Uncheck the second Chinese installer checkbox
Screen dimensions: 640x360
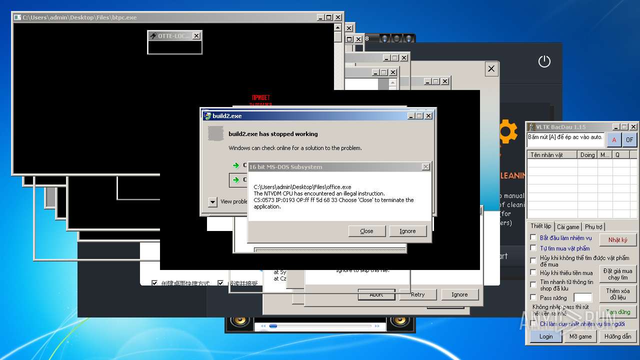[220, 283]
